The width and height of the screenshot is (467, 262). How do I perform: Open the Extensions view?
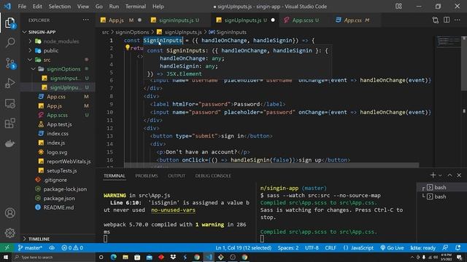[x=10, y=123]
